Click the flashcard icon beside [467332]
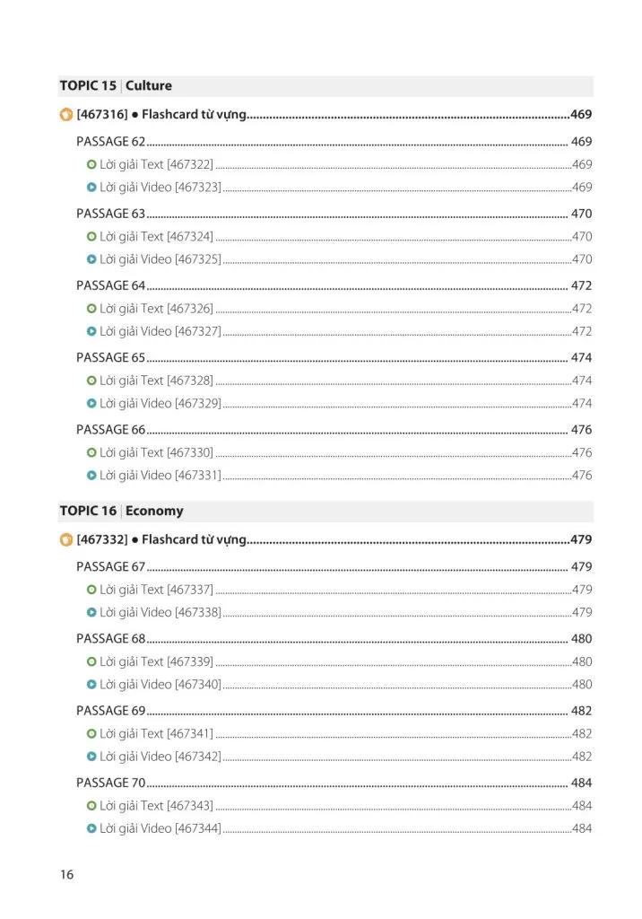This screenshot has width=642, height=919. [x=66, y=540]
